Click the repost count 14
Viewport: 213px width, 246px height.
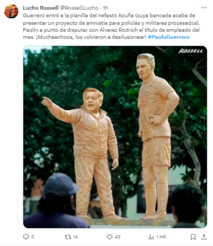75,237
